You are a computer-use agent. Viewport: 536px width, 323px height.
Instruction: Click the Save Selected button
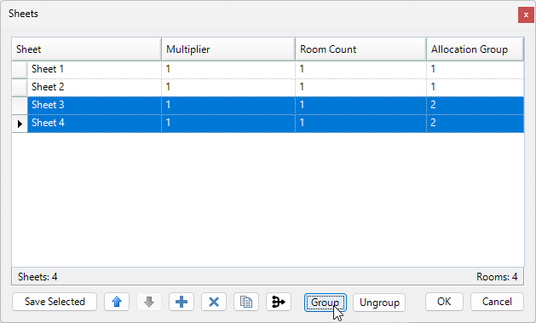[55, 302]
